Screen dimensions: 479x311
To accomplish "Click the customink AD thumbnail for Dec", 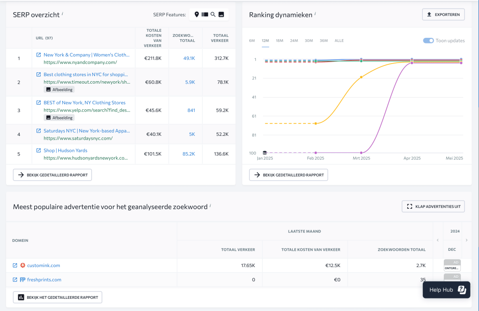I will tap(452, 265).
